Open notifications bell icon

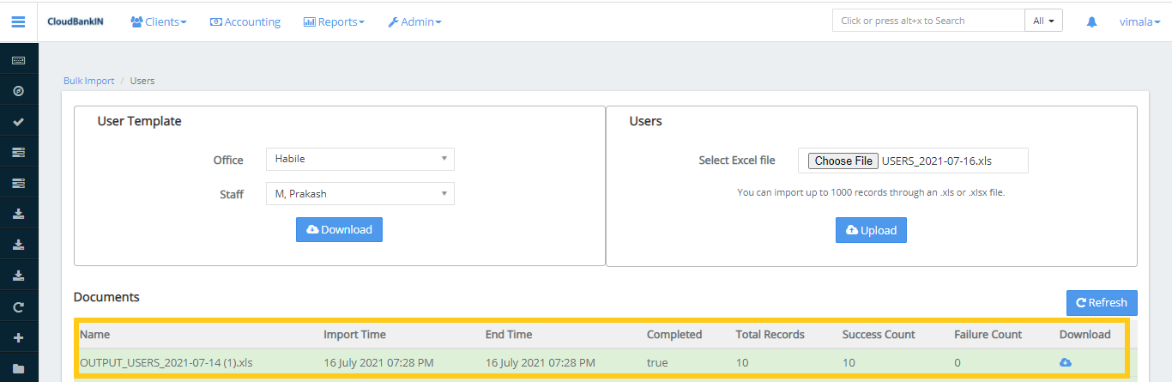[1091, 21]
